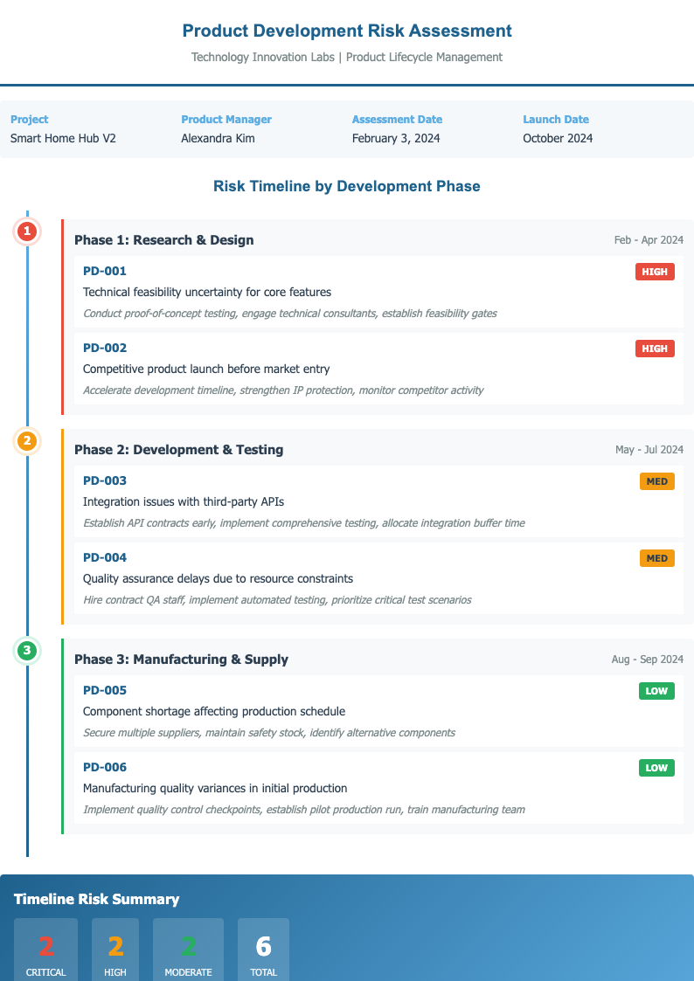Click the Phase 3 timeline marker circle
This screenshot has height=981, width=694.
[26, 652]
